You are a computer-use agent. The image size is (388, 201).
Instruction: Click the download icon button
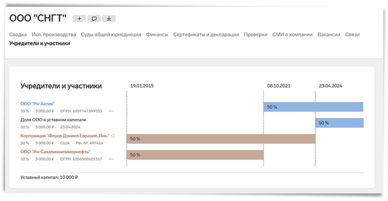pos(109,19)
